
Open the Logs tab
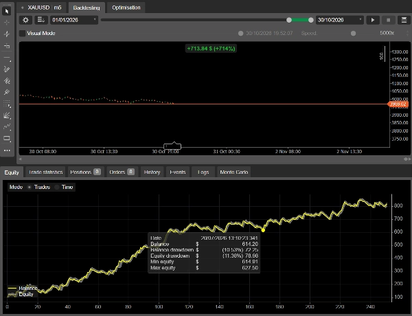(203, 172)
